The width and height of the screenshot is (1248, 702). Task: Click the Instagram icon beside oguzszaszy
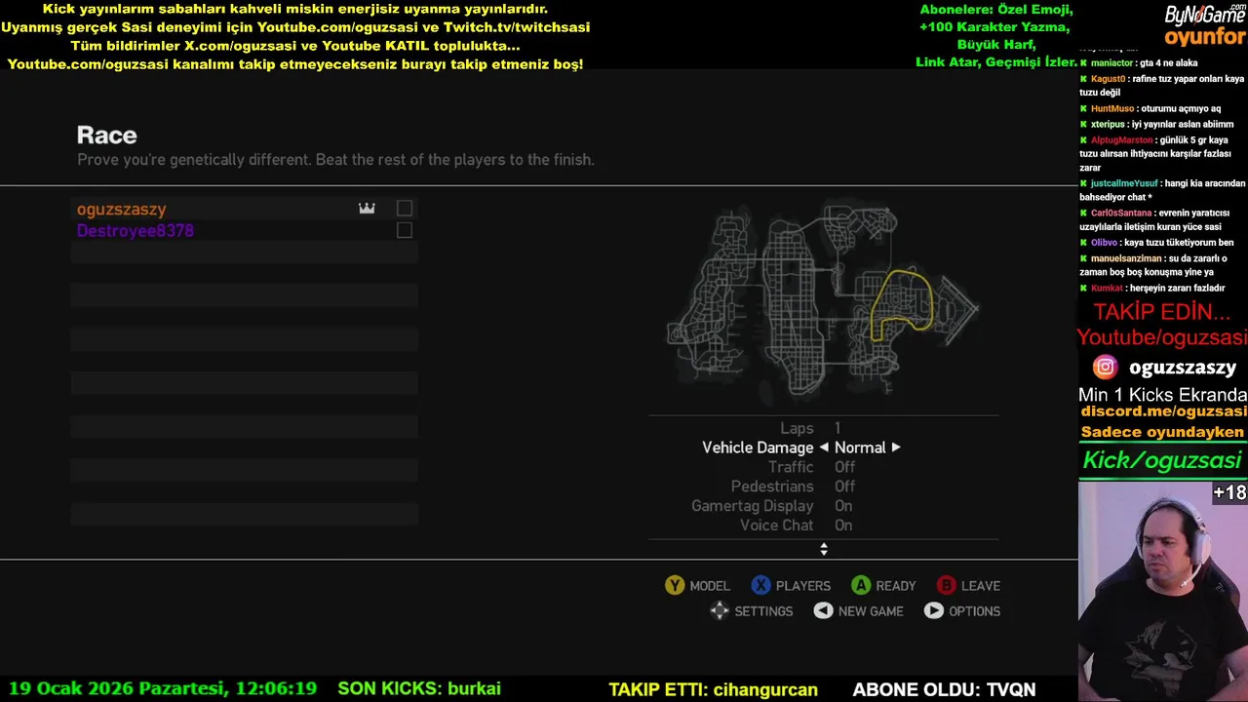pyautogui.click(x=1105, y=368)
